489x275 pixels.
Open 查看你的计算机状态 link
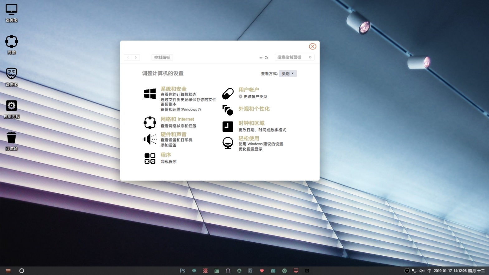178,94
